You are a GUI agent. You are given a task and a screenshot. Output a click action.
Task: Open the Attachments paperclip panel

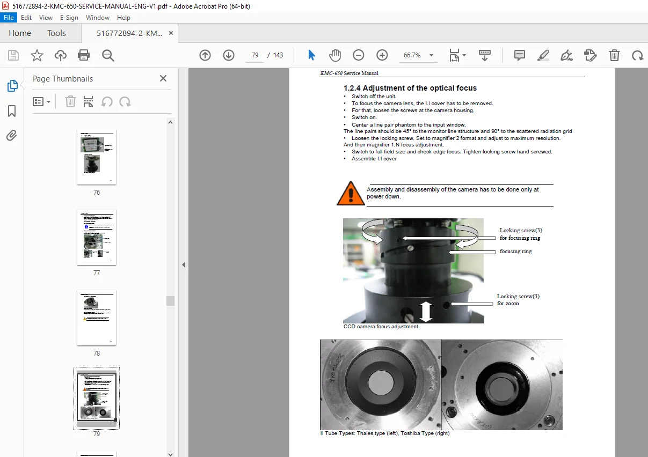click(12, 136)
